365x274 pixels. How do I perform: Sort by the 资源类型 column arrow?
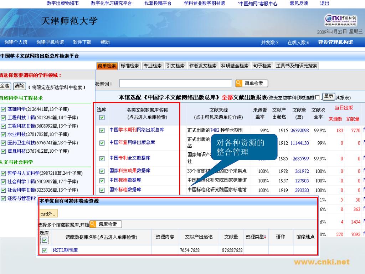[x=265, y=237]
